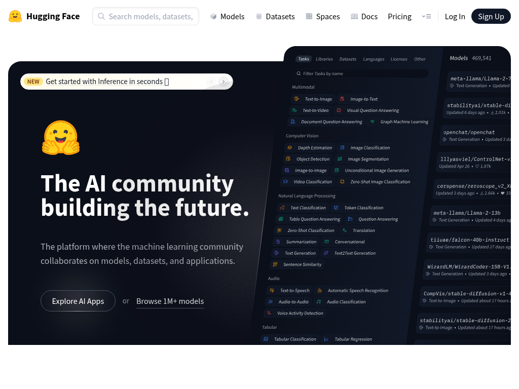
Task: Click the Text-to-Speech task icon
Action: tap(272, 290)
